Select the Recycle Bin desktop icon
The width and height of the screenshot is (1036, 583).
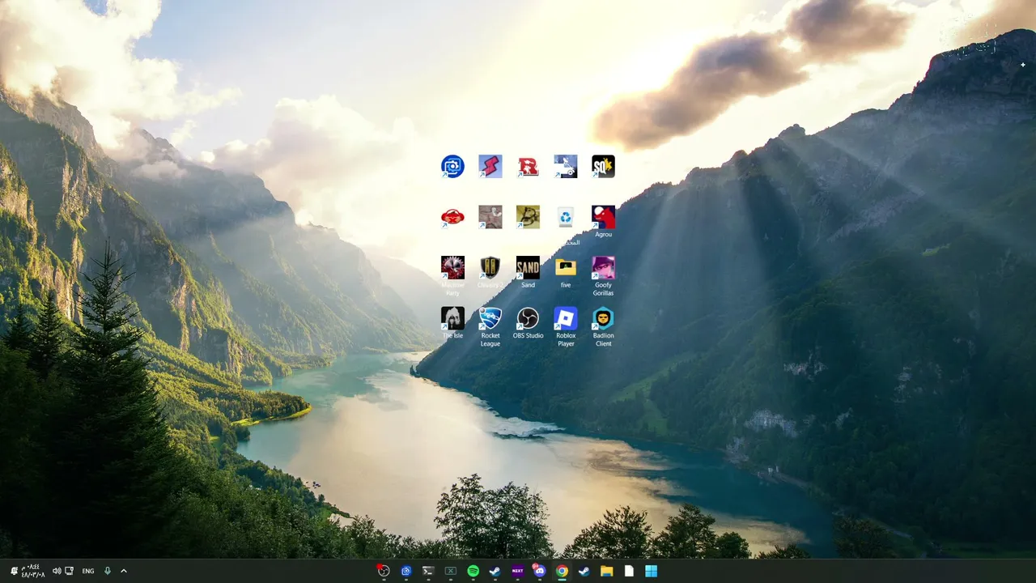click(x=566, y=217)
